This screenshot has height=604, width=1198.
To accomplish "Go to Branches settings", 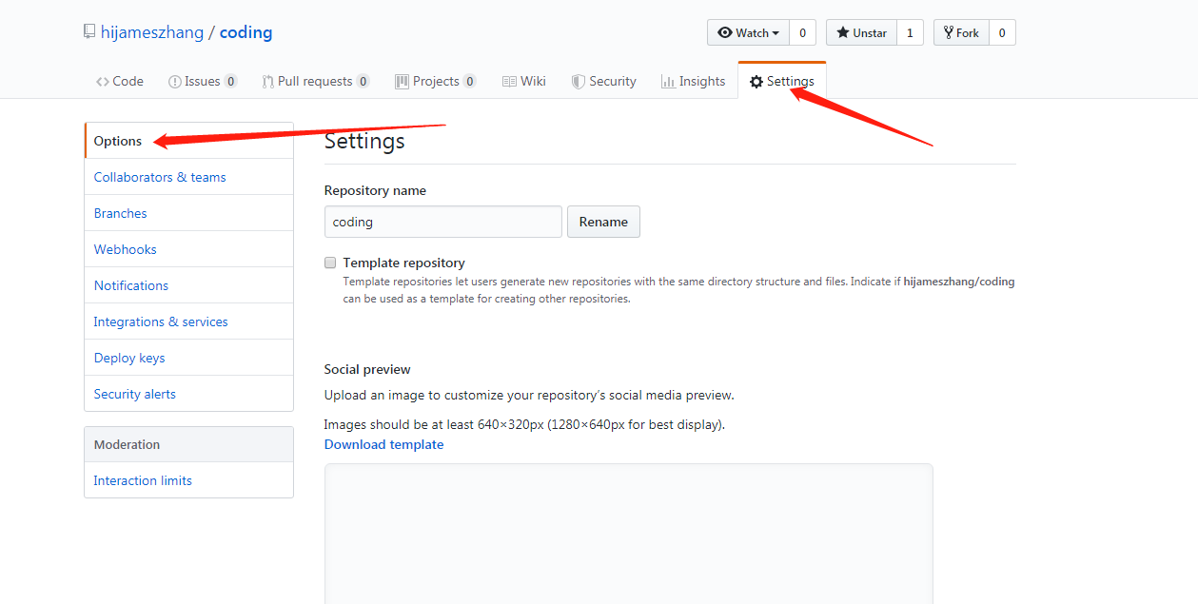I will (188, 213).
